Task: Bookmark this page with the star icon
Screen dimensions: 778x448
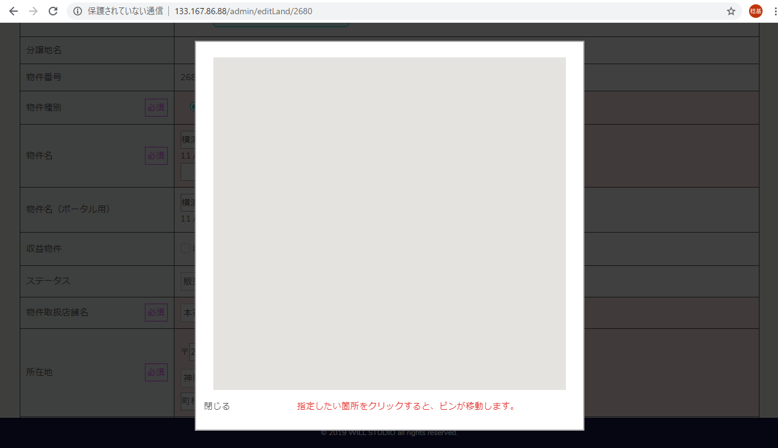Action: (x=731, y=11)
